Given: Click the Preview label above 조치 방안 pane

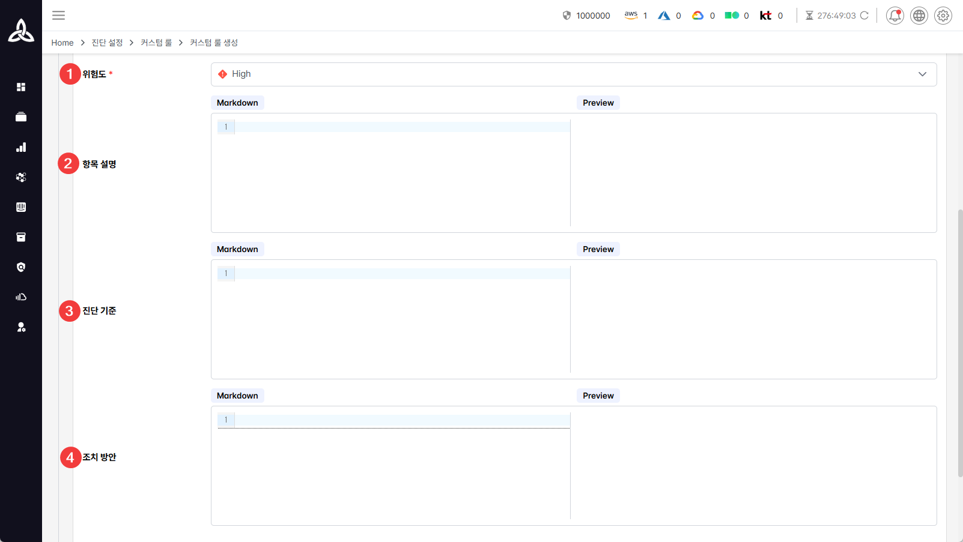Looking at the screenshot, I should click(598, 396).
